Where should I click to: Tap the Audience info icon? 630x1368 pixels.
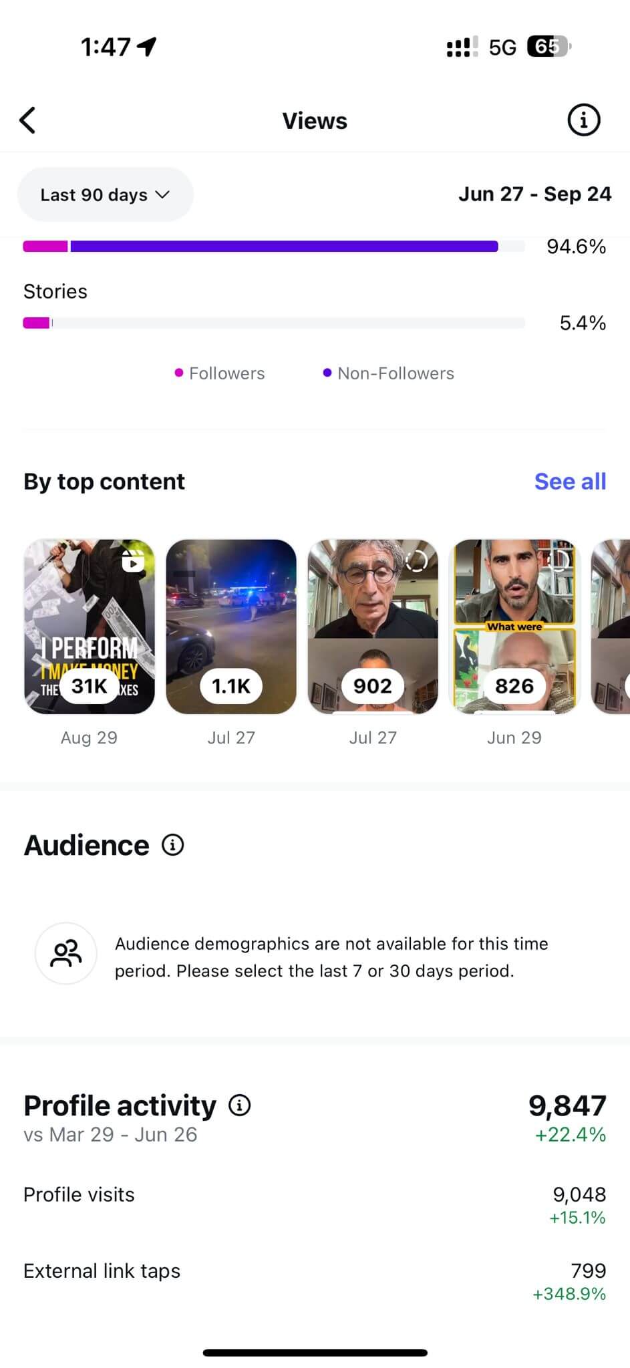tap(172, 845)
